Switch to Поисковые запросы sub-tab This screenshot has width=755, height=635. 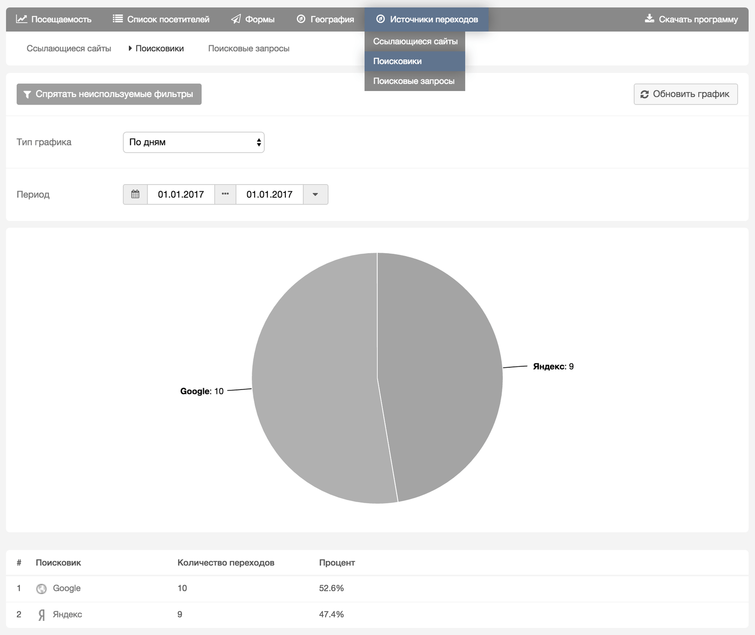coord(249,48)
